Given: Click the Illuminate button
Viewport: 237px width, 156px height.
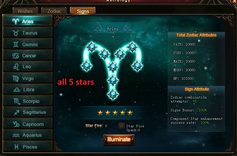Looking at the screenshot, I should pos(119,139).
